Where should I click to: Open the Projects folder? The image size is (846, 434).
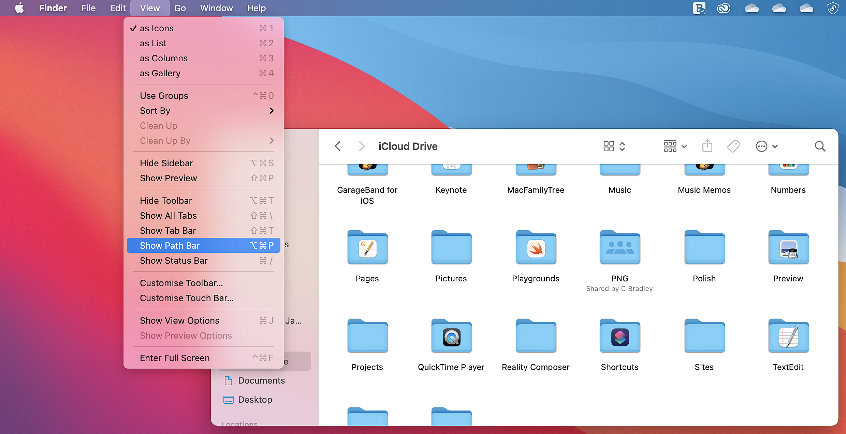click(367, 336)
